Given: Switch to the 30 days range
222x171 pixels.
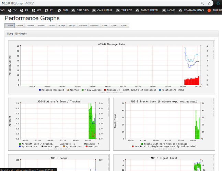Looking at the screenshot, I should pos(72,25).
